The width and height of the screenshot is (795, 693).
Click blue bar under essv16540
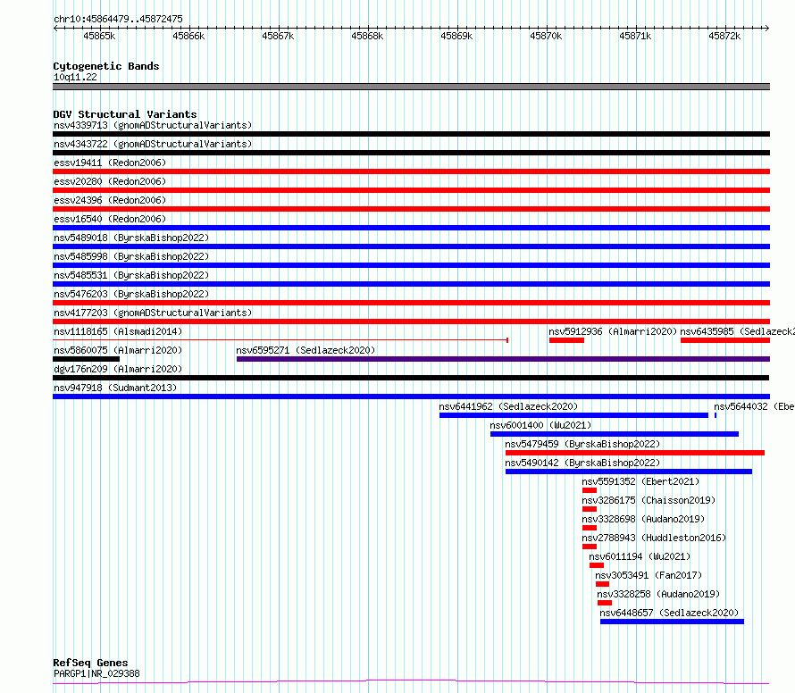click(411, 228)
